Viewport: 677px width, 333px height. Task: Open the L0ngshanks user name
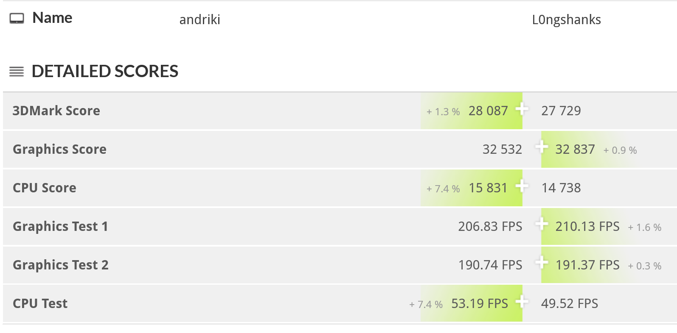pyautogui.click(x=566, y=19)
